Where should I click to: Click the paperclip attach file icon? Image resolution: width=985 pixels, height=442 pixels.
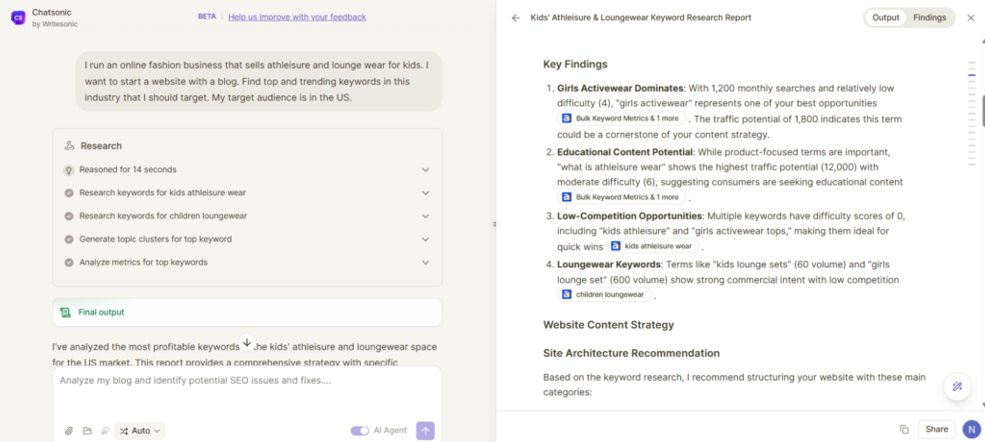point(69,431)
